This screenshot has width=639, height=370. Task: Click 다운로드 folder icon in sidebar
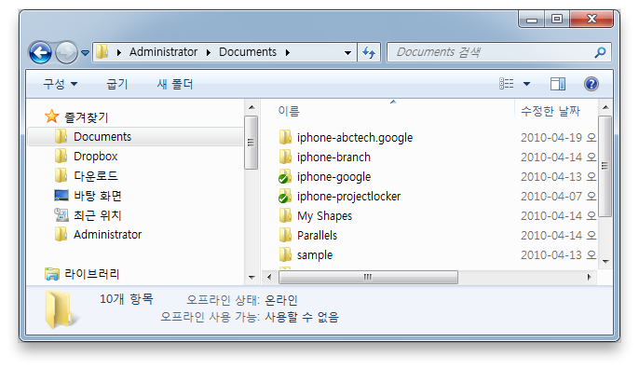point(61,175)
